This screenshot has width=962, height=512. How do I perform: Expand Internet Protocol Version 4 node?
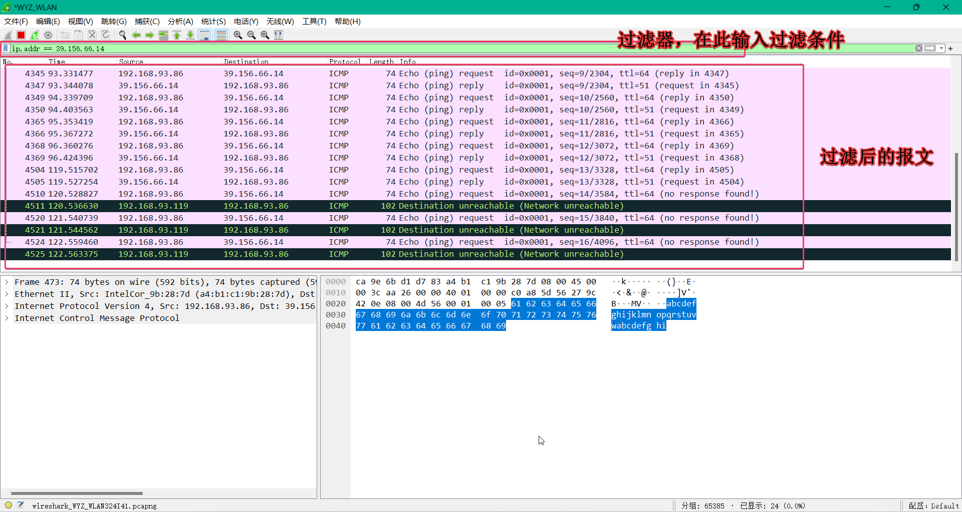pyautogui.click(x=7, y=306)
